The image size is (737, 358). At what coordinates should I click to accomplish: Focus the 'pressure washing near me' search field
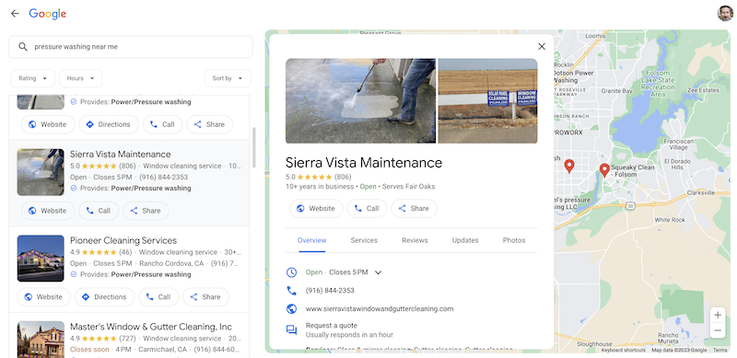point(131,47)
